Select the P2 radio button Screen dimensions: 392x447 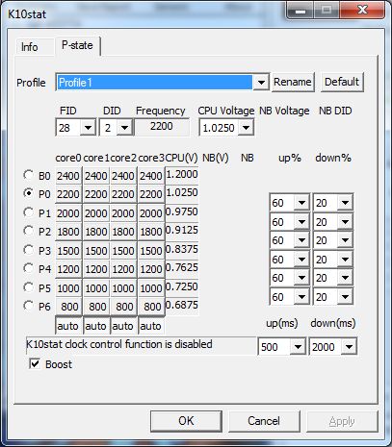point(29,231)
